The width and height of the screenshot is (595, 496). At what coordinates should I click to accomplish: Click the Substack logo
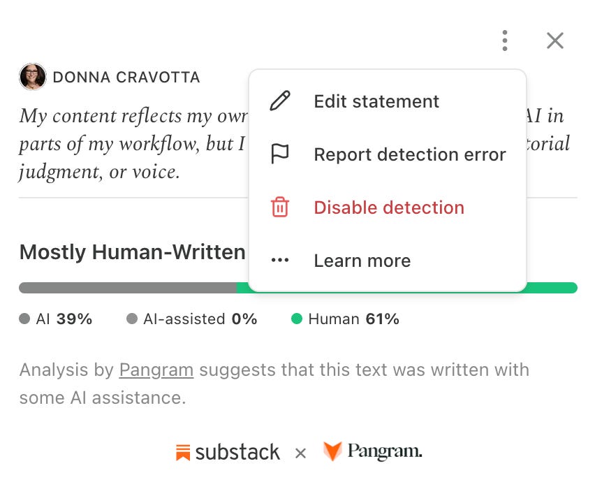(228, 452)
